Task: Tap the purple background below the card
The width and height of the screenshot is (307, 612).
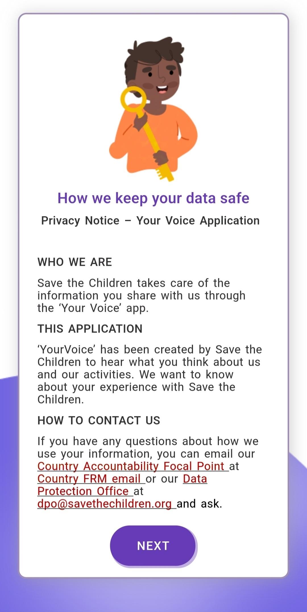Action: 153,595
